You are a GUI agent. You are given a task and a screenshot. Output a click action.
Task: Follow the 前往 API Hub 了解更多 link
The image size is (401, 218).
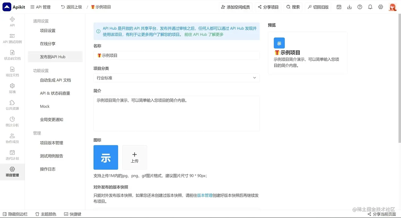(204, 34)
